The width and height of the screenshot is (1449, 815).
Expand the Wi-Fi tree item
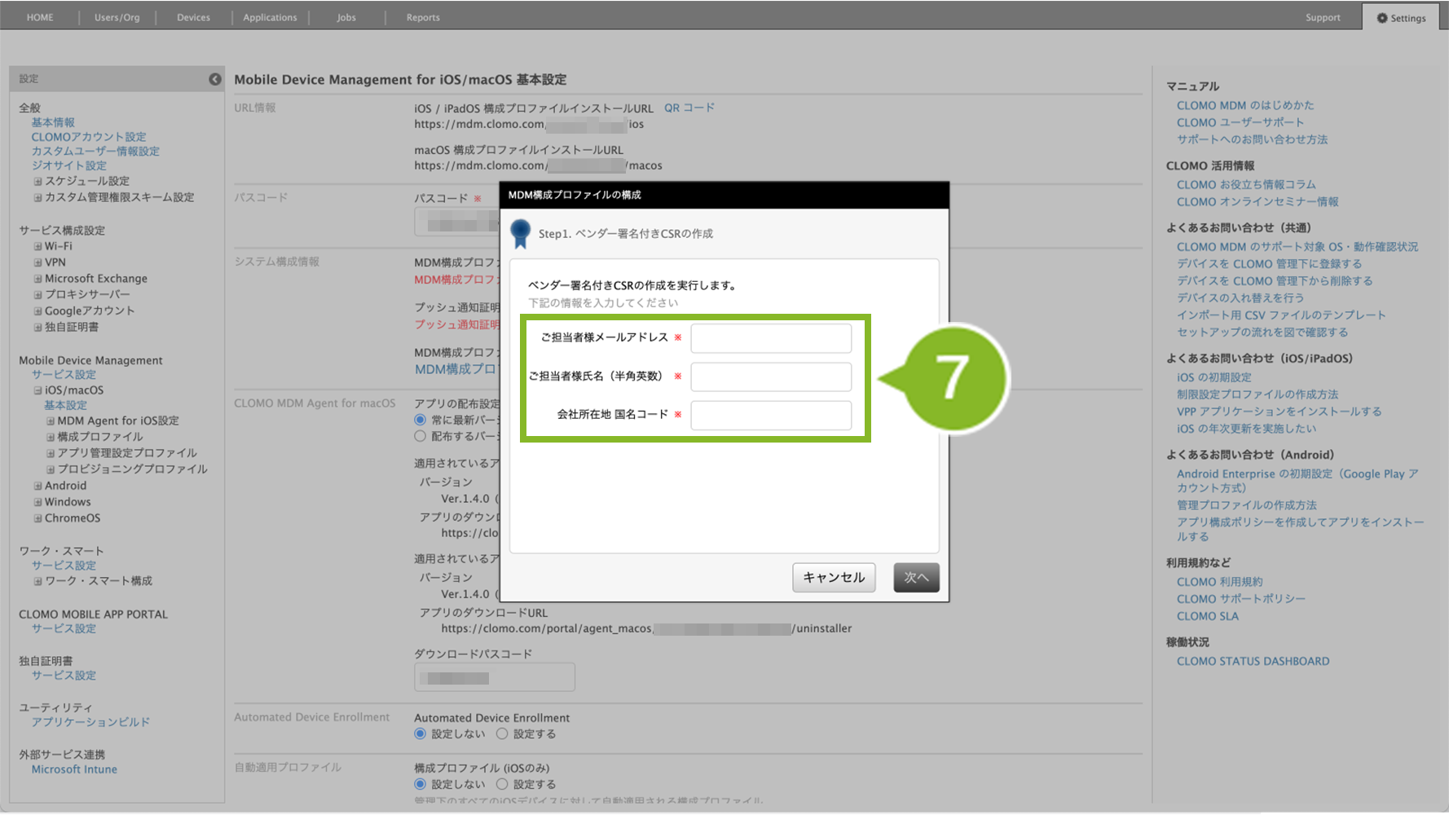tap(37, 246)
